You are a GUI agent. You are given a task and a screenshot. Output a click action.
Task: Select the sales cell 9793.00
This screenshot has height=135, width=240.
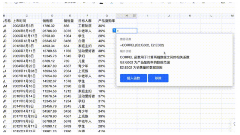52,36
